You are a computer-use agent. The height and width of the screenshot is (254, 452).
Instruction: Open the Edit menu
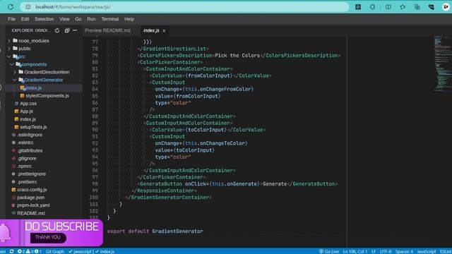[25, 19]
